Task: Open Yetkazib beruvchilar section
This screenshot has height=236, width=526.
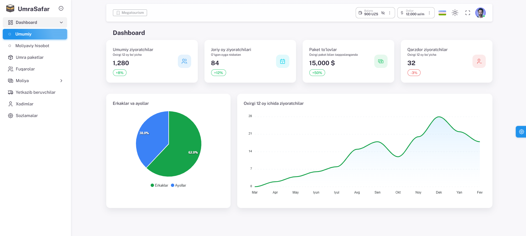Action: (35, 92)
